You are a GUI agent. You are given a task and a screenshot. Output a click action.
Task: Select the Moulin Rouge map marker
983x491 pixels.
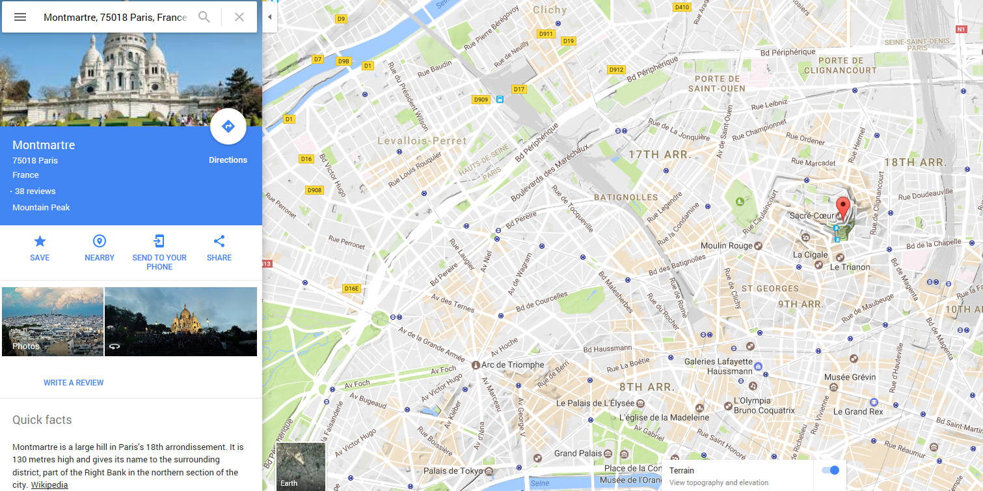click(x=758, y=245)
